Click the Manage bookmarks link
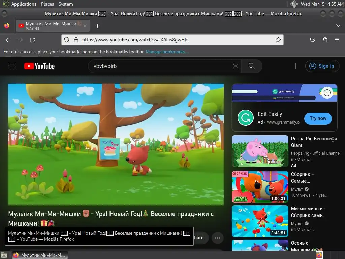 pos(167,52)
